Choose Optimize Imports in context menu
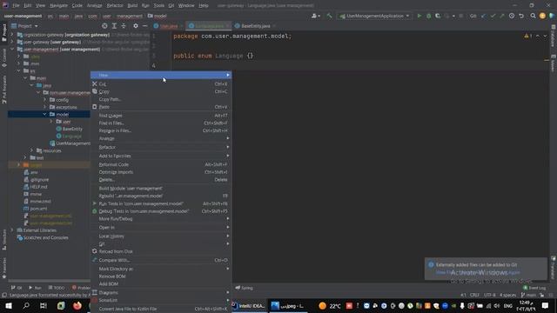557x313 pixels. 161,172
